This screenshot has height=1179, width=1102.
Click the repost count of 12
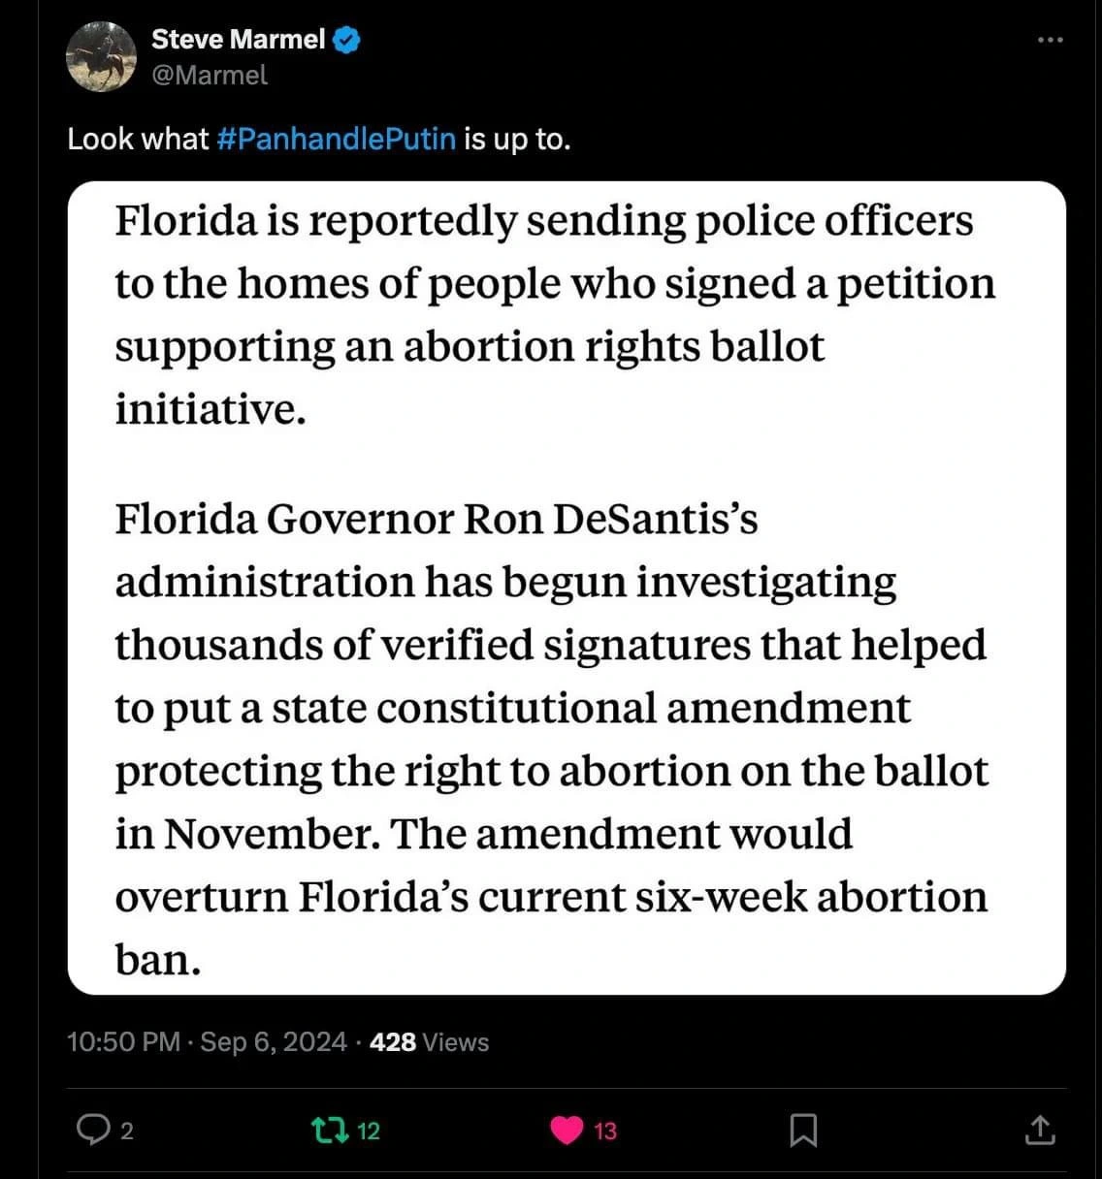[x=369, y=1131]
